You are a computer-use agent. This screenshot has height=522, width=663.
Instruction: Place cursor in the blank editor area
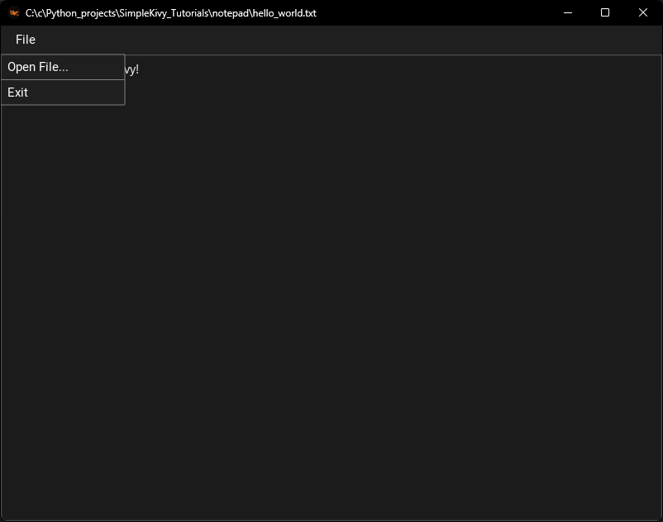point(331,289)
